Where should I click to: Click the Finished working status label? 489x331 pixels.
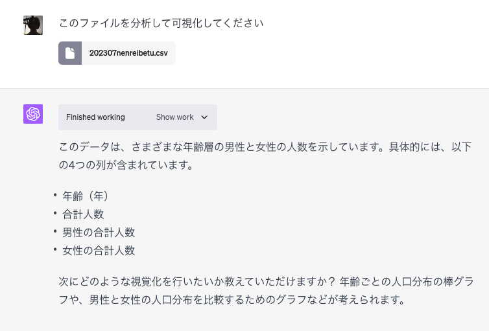click(x=95, y=117)
